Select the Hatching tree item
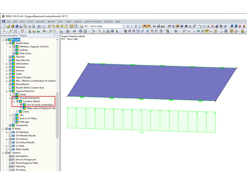The height and width of the screenshot is (185, 247). [x=20, y=166]
